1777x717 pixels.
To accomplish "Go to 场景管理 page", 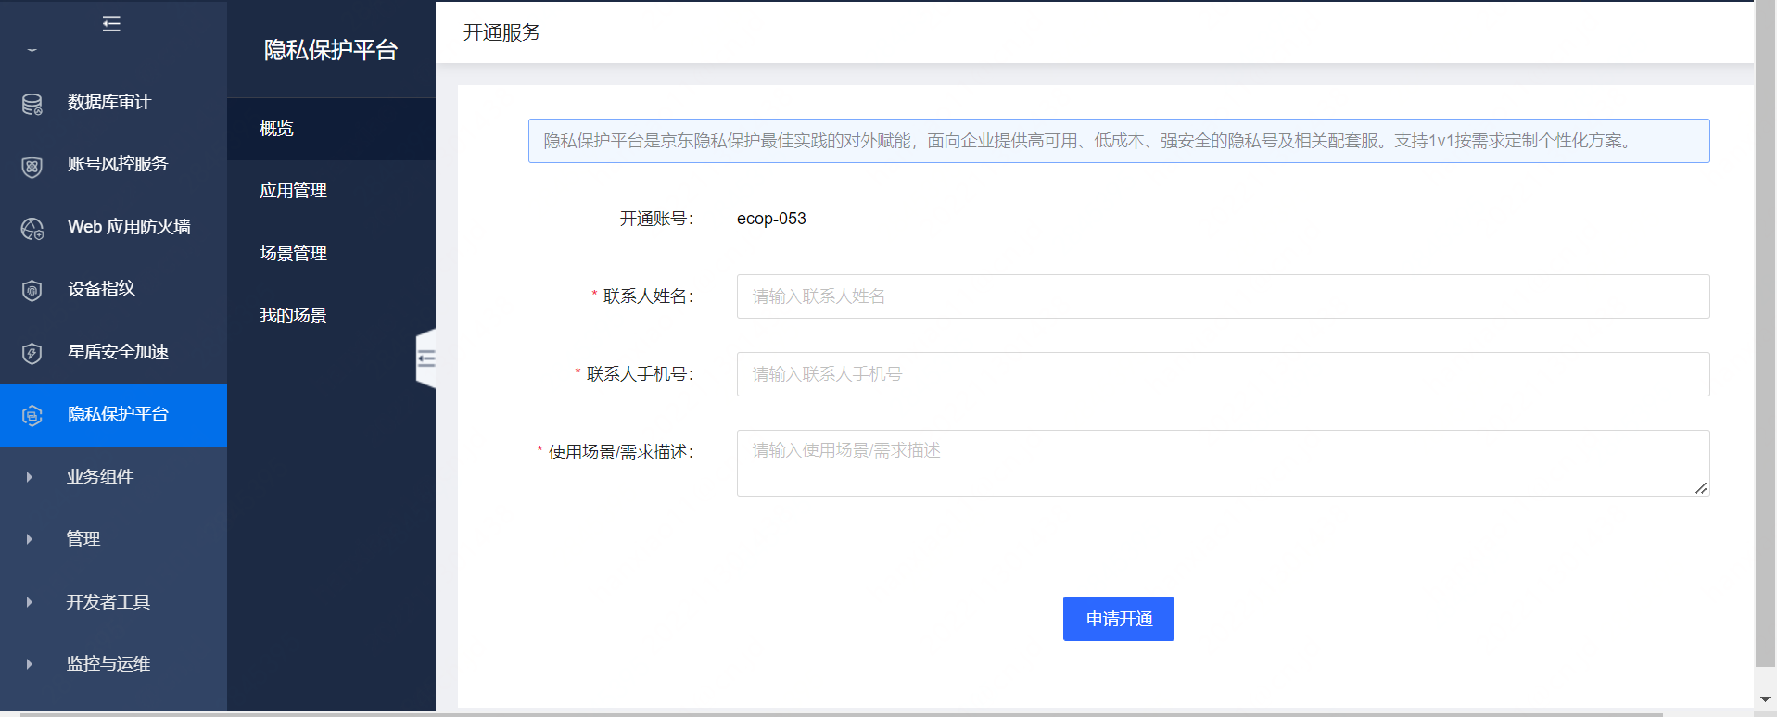I will pos(293,253).
